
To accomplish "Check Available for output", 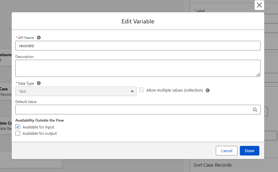I will (x=18, y=133).
